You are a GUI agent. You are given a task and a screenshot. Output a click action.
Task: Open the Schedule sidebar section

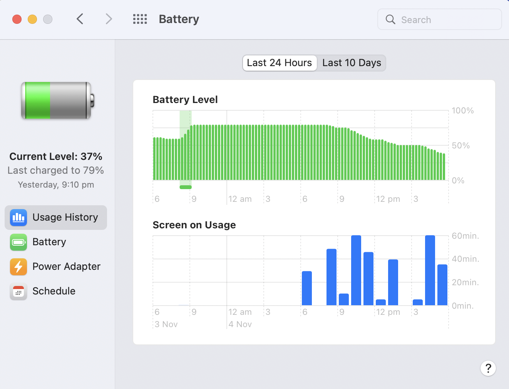[54, 291]
